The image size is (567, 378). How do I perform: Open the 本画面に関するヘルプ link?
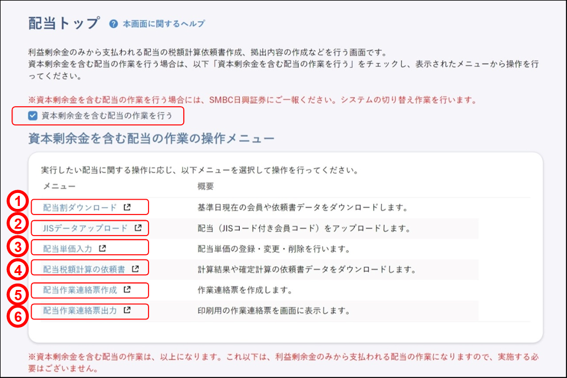point(163,24)
